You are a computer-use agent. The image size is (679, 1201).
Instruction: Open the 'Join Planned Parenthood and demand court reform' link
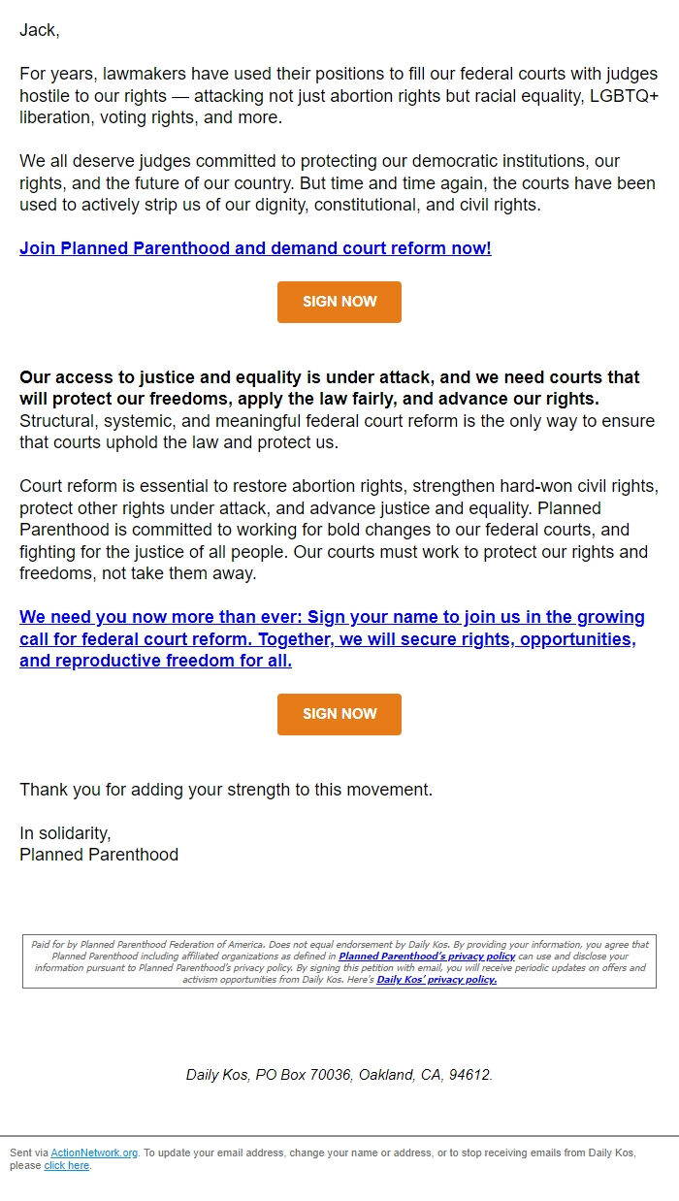(x=256, y=248)
